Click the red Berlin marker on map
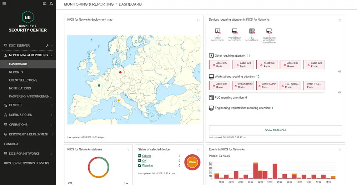The image size is (357, 185). pos(120,72)
